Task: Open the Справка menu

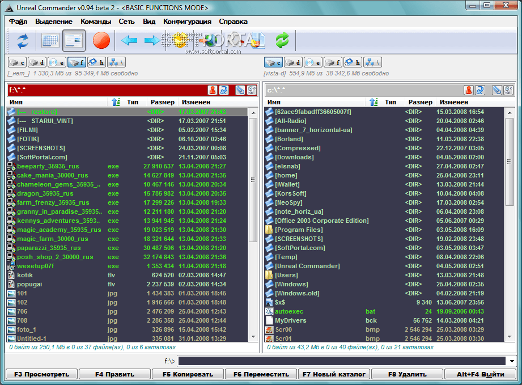Action: (x=233, y=22)
